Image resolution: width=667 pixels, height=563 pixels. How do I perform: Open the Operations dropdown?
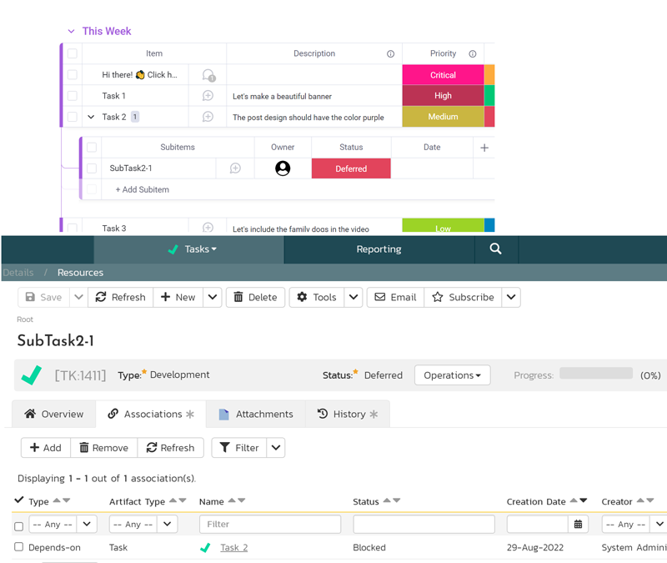coord(452,375)
